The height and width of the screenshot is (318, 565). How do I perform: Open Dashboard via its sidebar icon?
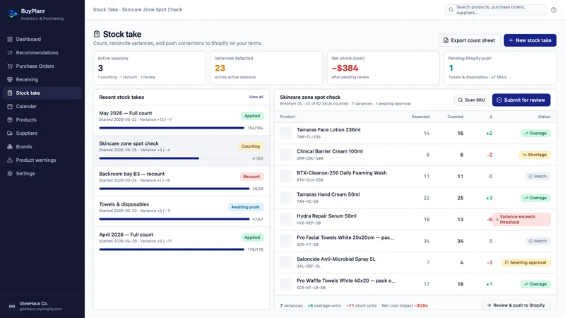[x=10, y=39]
